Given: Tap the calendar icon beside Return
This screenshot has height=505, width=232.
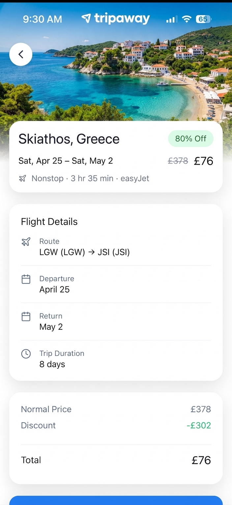Looking at the screenshot, I should (26, 317).
